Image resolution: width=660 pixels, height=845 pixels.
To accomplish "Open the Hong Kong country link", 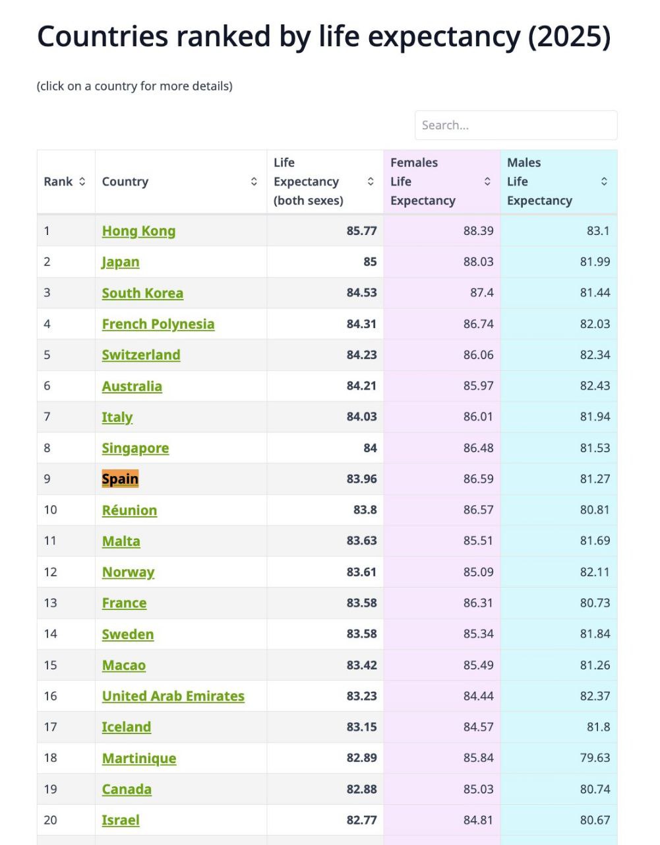I will pyautogui.click(x=138, y=231).
